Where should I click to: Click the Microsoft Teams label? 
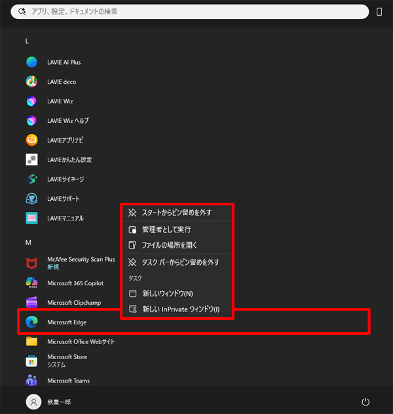69,381
